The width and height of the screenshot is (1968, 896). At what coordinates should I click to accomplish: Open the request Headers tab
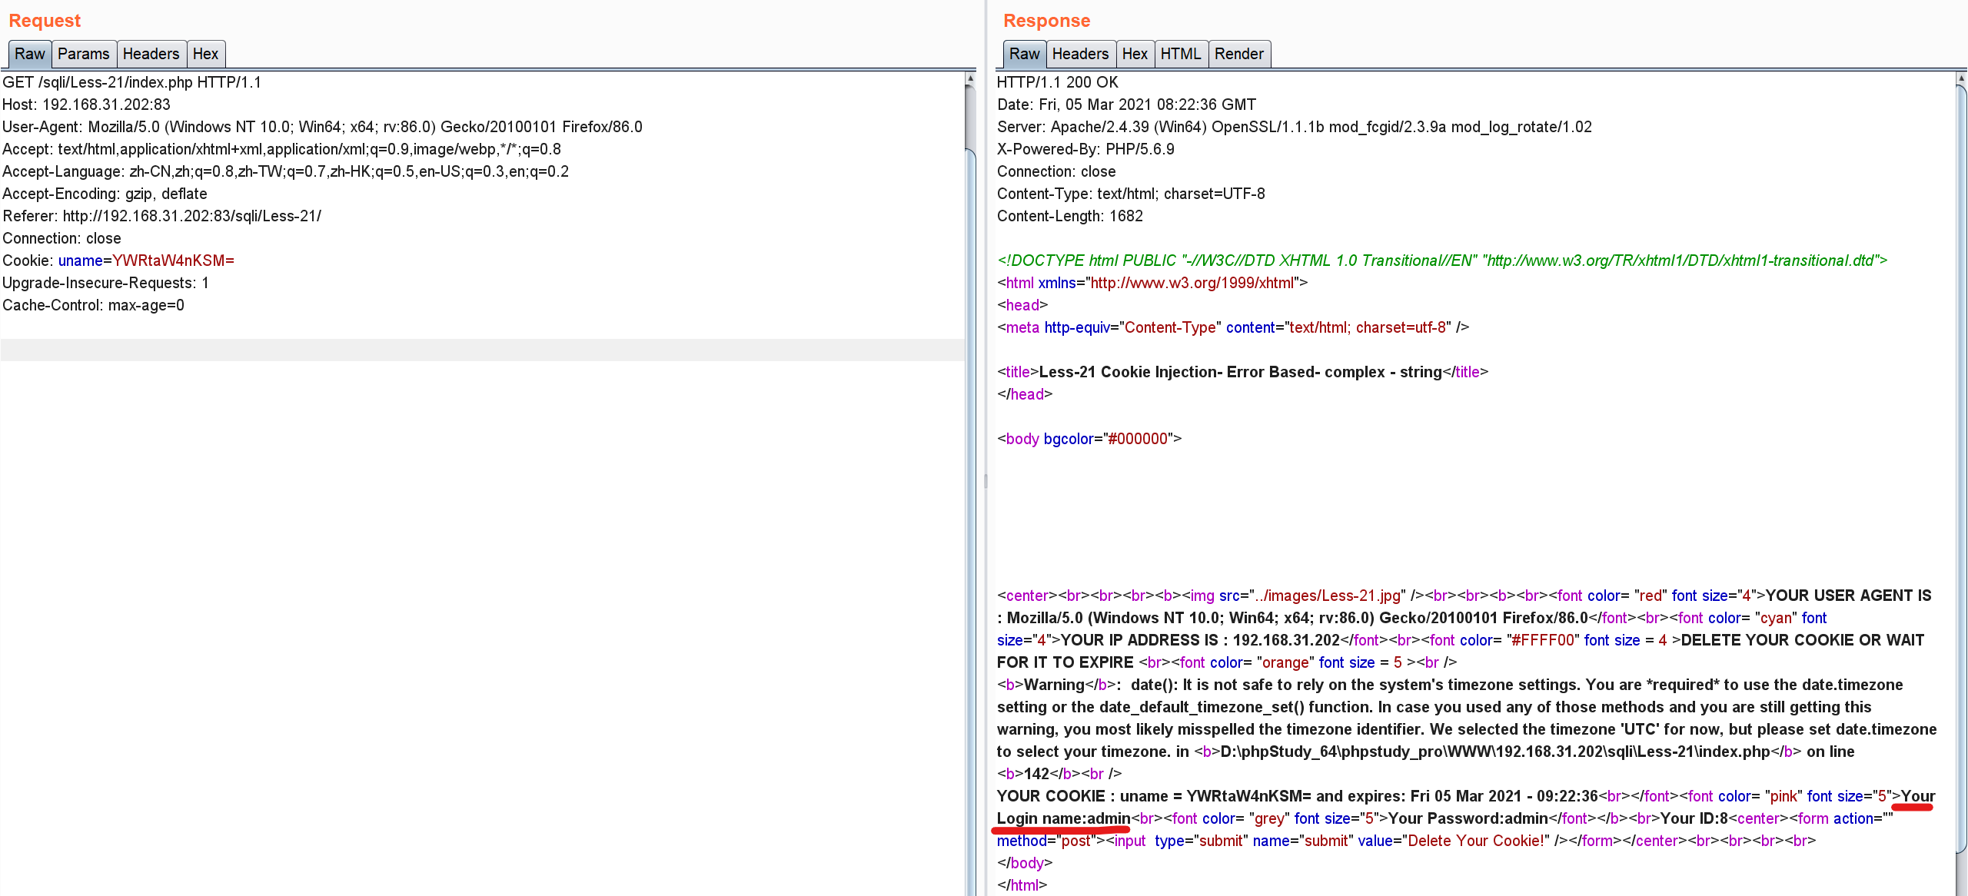click(151, 54)
